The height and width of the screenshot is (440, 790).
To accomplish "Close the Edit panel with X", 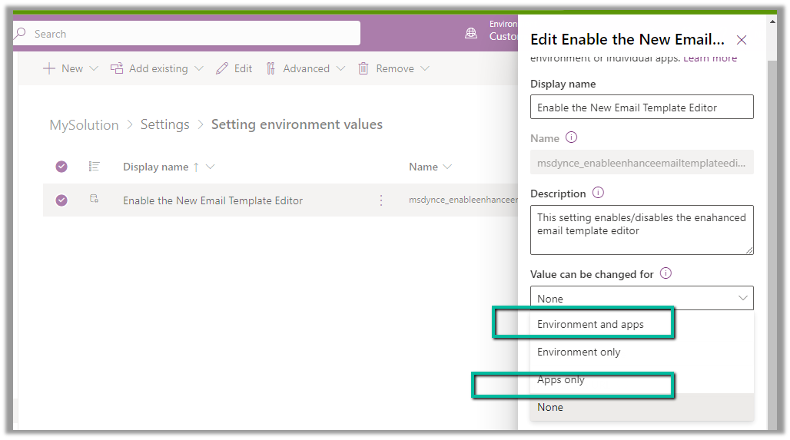I will pyautogui.click(x=742, y=40).
